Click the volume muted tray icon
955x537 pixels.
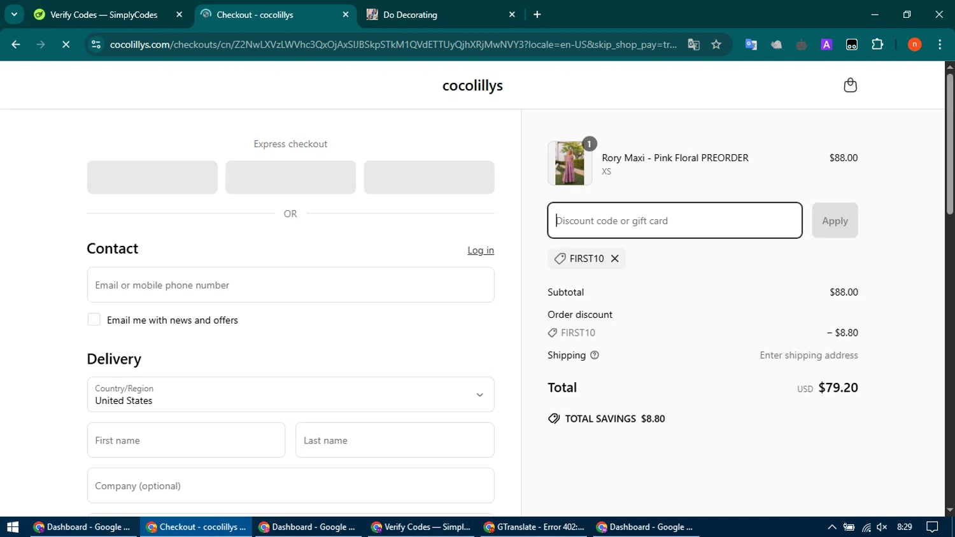point(882,527)
